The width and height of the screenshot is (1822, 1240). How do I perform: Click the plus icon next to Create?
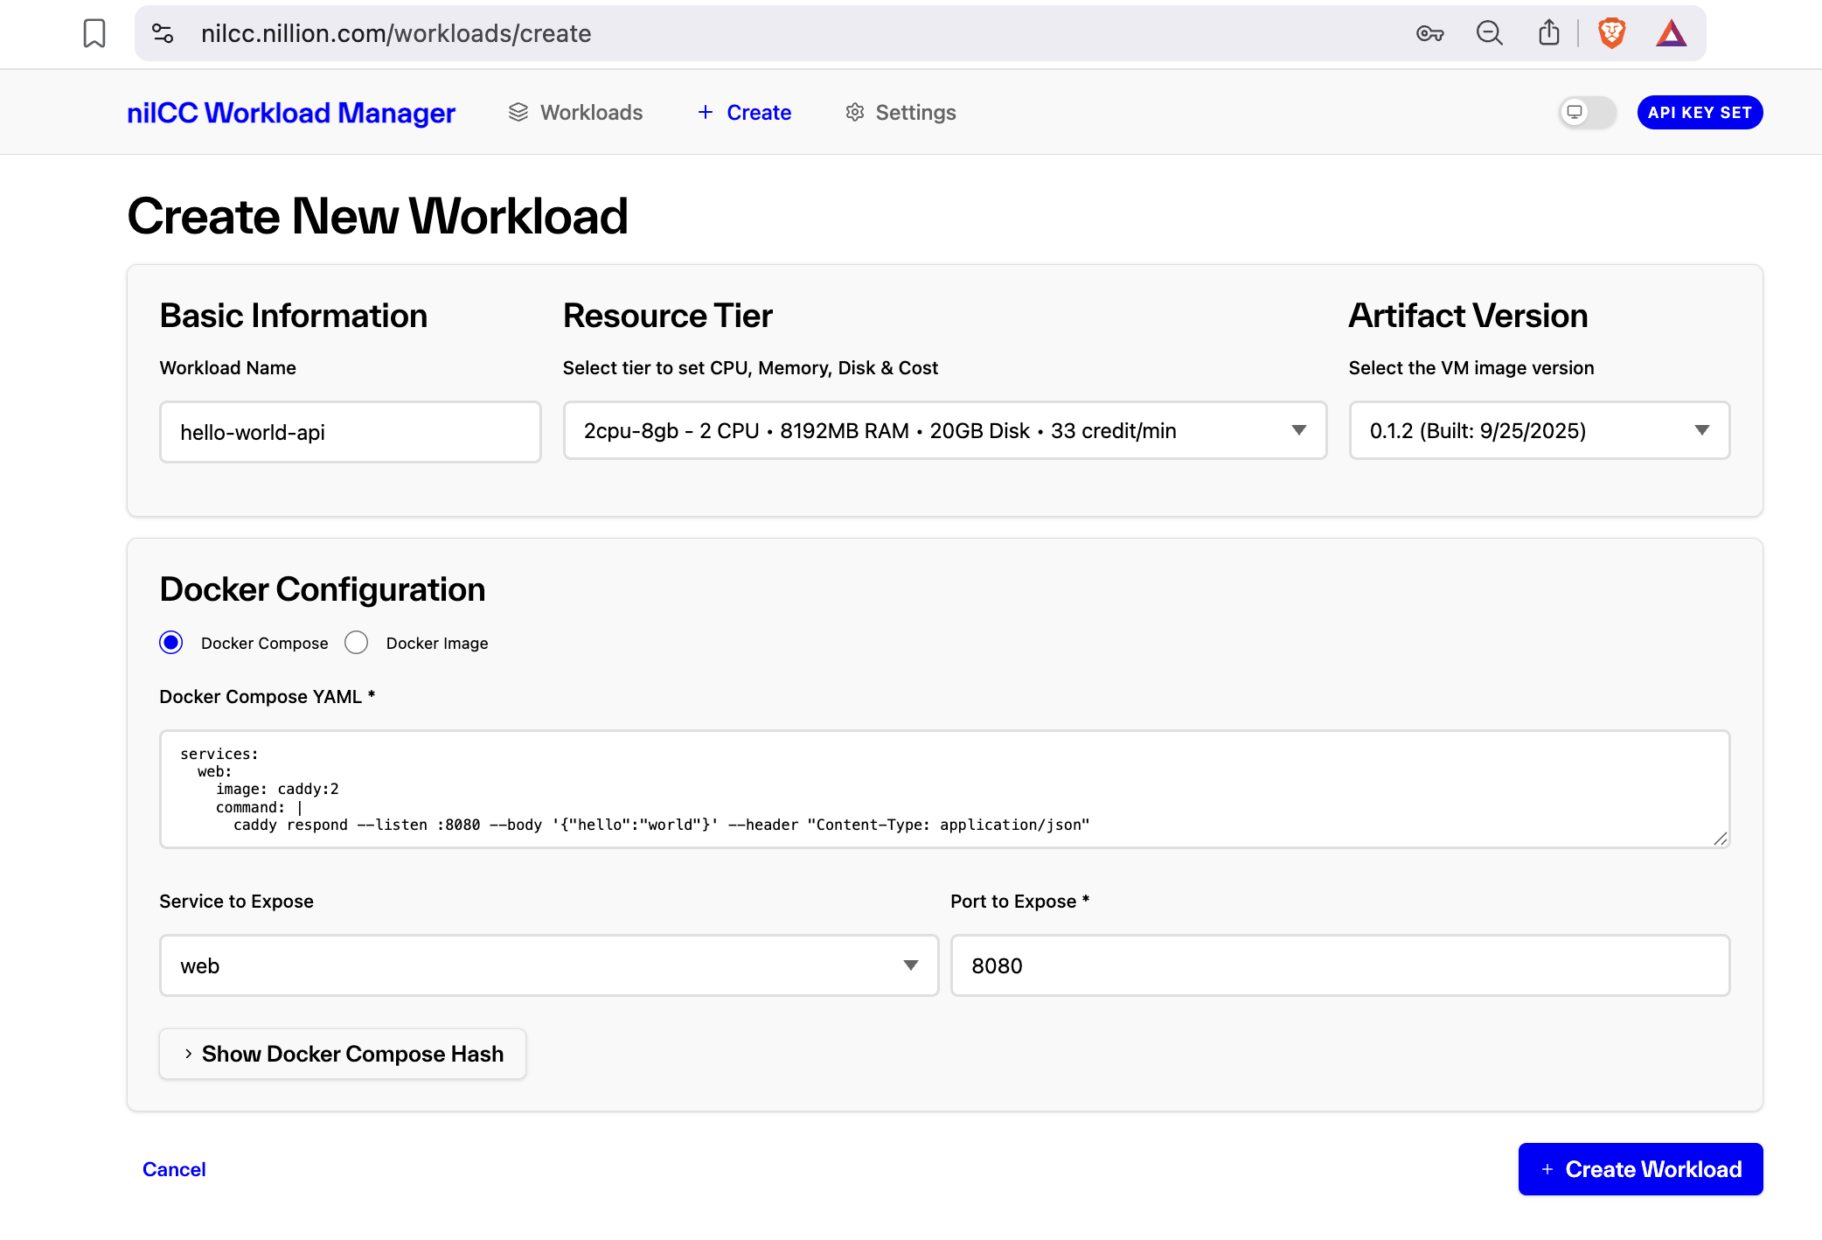(x=705, y=112)
